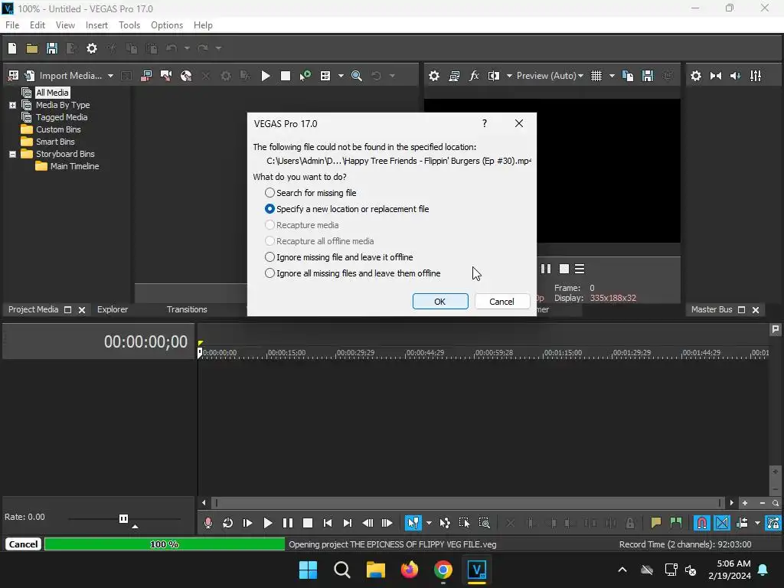Start preview in Project Media toolbar
Image resolution: width=784 pixels, height=588 pixels.
click(266, 76)
